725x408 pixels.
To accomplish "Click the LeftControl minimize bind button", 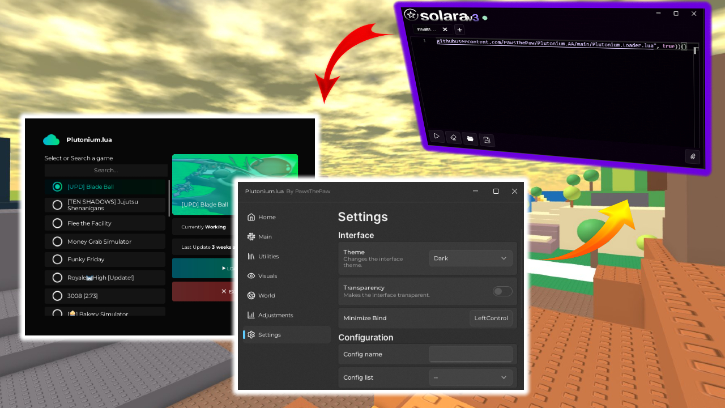I will pos(491,318).
